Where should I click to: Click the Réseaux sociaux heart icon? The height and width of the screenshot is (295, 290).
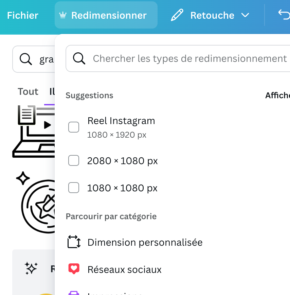tap(74, 269)
